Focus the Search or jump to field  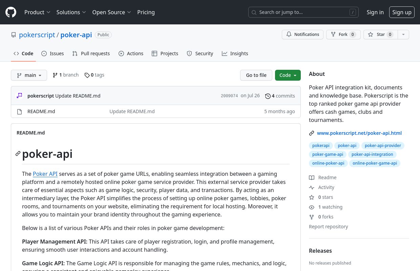click(303, 12)
